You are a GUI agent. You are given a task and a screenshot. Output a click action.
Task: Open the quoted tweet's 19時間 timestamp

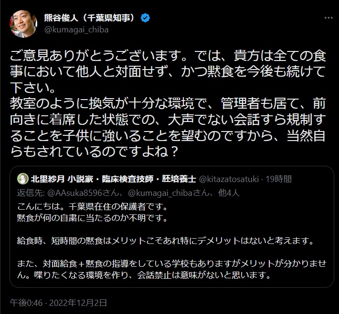[x=278, y=179]
